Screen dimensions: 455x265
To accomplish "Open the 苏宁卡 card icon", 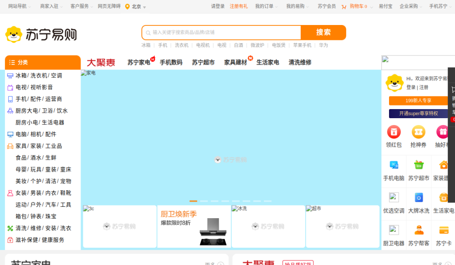I will tap(444, 230).
